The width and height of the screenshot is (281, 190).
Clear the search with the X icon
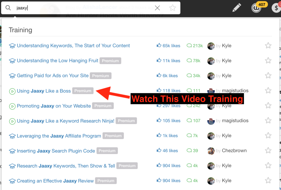click(157, 8)
